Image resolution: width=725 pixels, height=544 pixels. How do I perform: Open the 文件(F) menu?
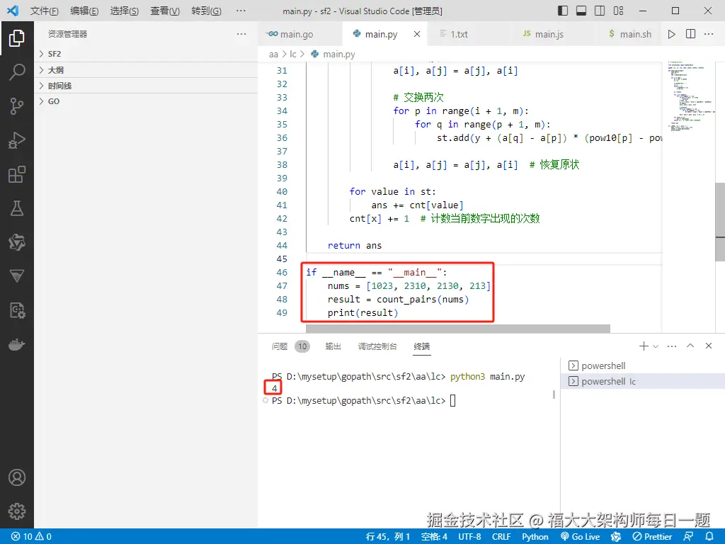(x=45, y=11)
